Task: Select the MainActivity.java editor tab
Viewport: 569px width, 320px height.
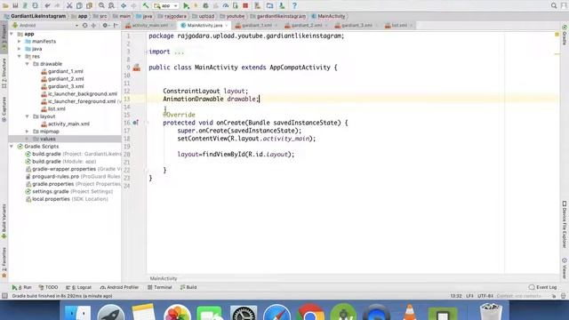Action: (x=204, y=26)
